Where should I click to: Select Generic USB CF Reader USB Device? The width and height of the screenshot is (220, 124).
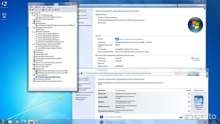coord(48,34)
